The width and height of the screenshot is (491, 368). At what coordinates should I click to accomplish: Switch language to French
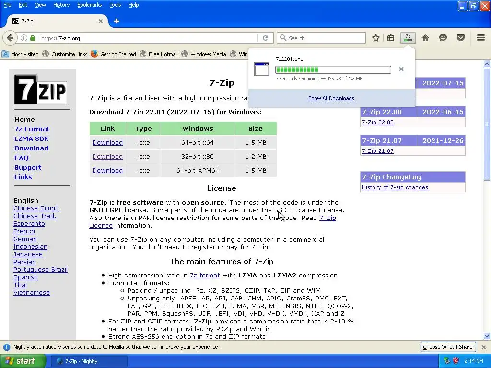pyautogui.click(x=24, y=231)
